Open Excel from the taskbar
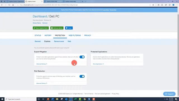This screenshot has height=101, width=179. pos(75,99)
